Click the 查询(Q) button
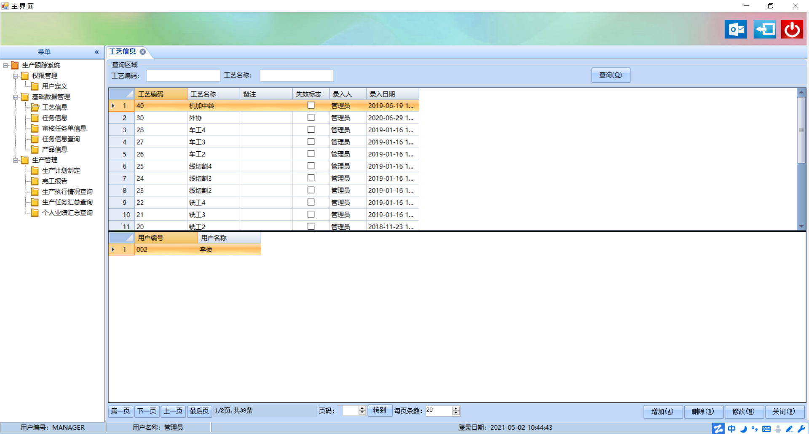The width and height of the screenshot is (809, 434). [x=611, y=75]
